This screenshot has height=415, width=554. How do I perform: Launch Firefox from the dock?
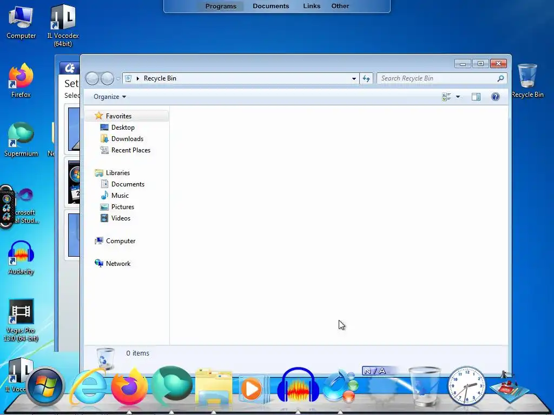[x=129, y=387]
